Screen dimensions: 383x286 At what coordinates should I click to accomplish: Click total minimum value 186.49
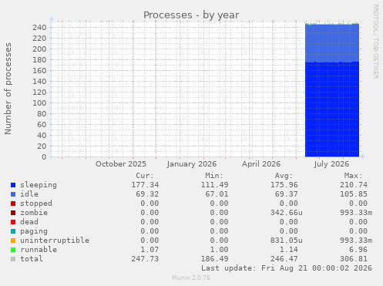coord(215,259)
